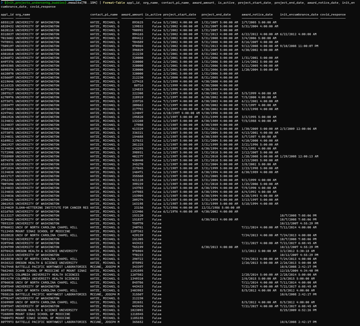Select appl_id 6316765
Image resolution: width=360 pixels, height=326 pixels.
pyautogui.click(x=7, y=212)
